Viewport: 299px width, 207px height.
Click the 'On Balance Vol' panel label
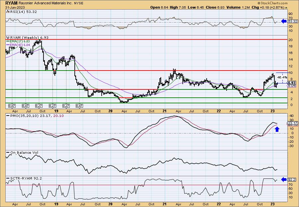pos(24,152)
